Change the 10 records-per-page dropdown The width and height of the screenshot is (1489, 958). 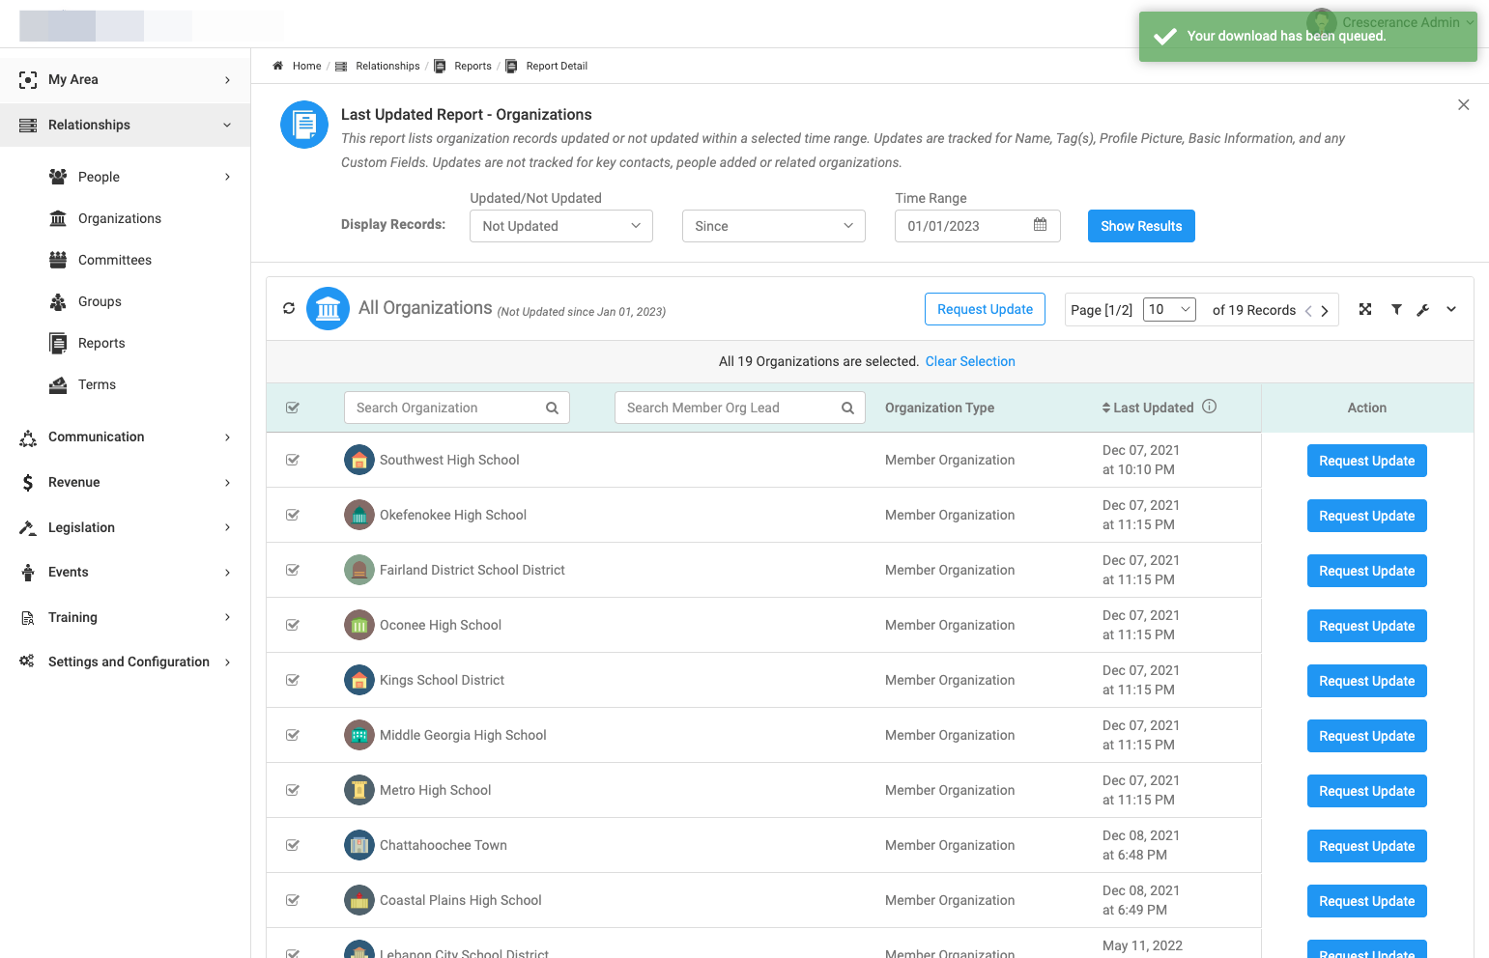1170,309
